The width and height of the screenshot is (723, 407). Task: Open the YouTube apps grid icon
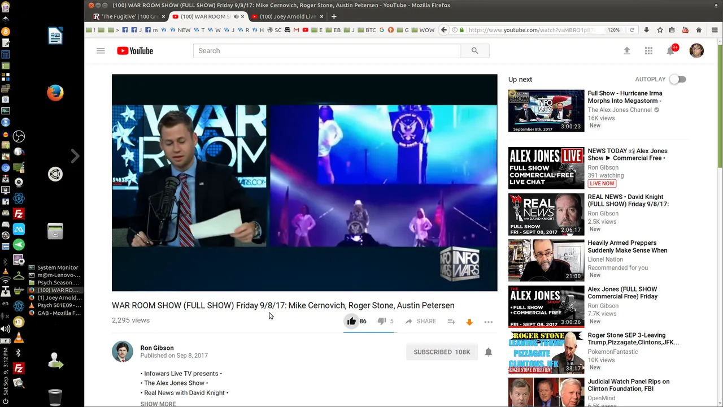pyautogui.click(x=648, y=51)
